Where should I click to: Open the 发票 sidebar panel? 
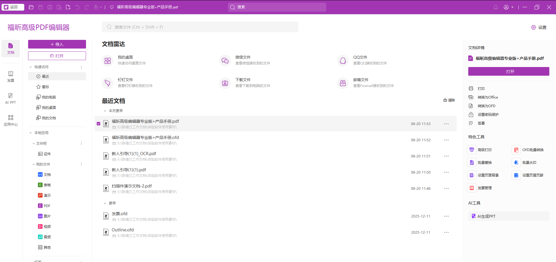click(x=11, y=77)
